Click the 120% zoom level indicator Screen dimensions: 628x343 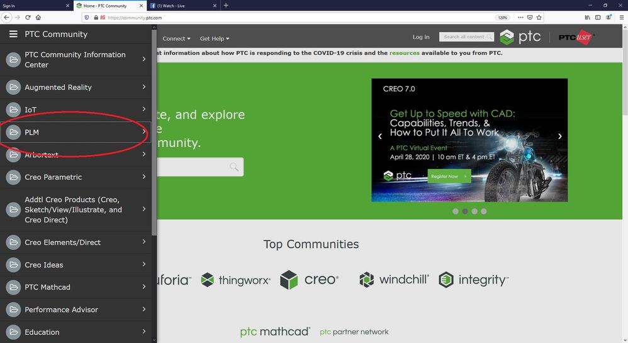(502, 18)
